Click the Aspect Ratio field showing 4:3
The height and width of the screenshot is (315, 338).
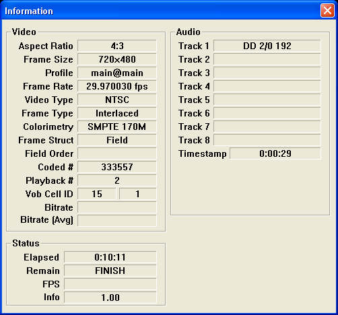click(117, 46)
